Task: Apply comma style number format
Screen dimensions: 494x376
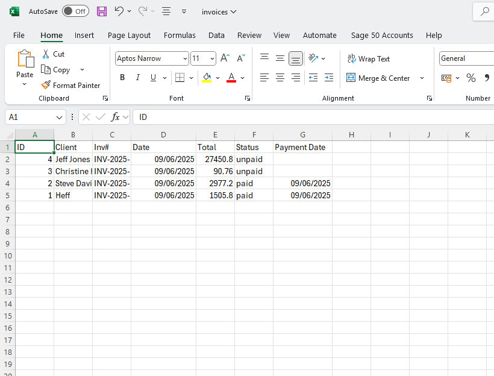Action: (487, 78)
